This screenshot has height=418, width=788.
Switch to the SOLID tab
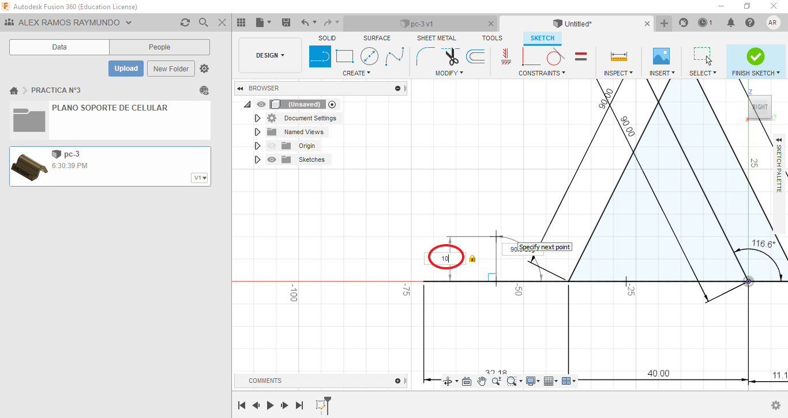327,38
